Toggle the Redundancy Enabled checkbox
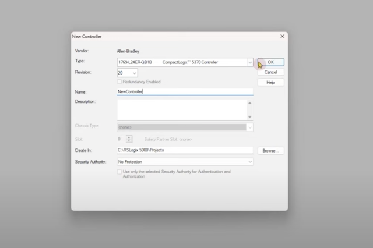The width and height of the screenshot is (373, 248). [120, 82]
